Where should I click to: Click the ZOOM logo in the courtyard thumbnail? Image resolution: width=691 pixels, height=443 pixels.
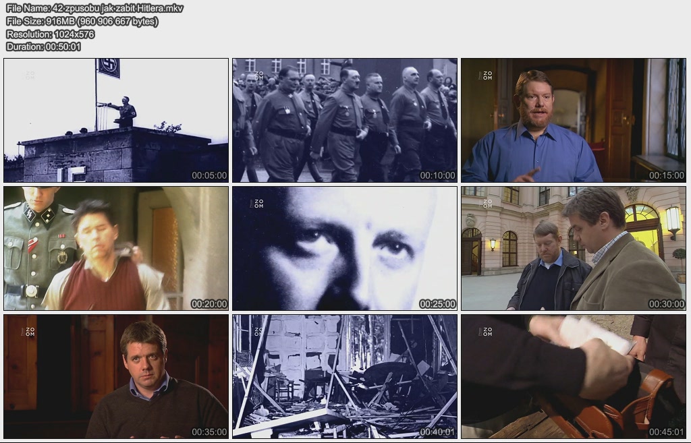pyautogui.click(x=486, y=204)
